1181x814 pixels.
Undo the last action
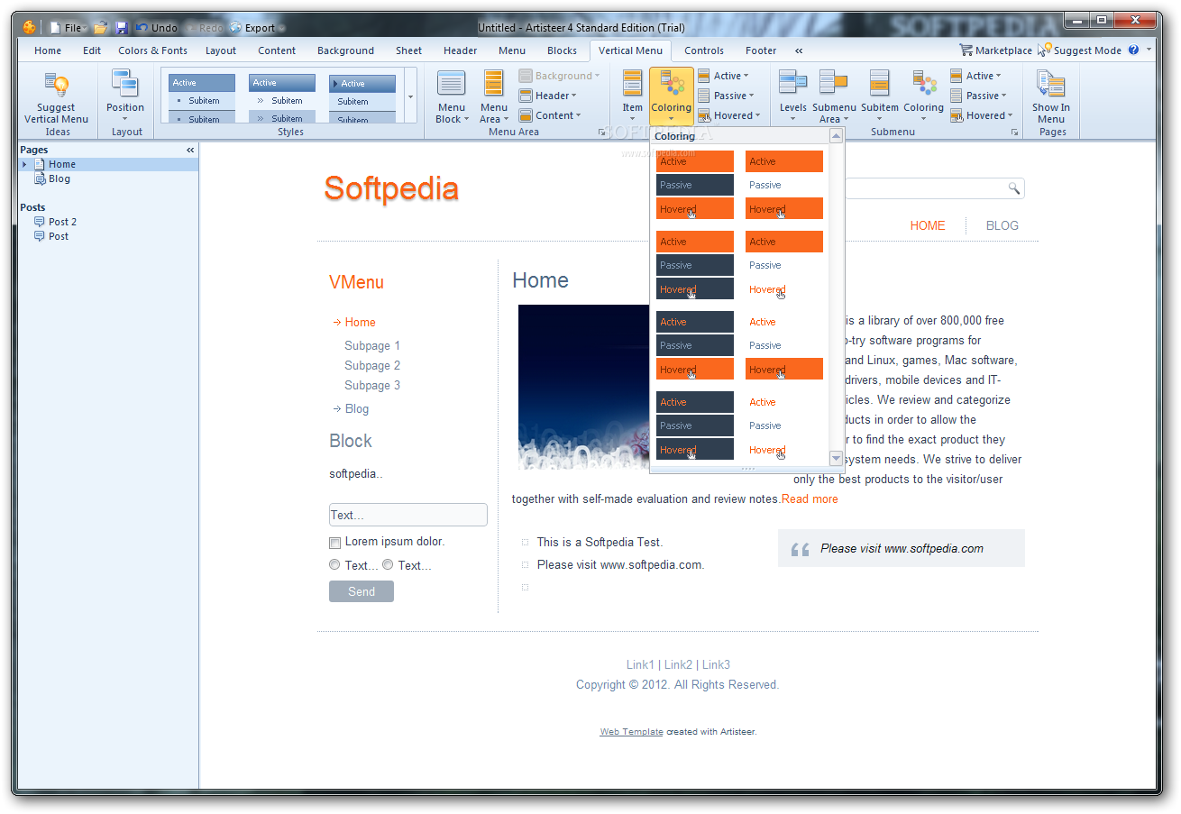coord(157,28)
